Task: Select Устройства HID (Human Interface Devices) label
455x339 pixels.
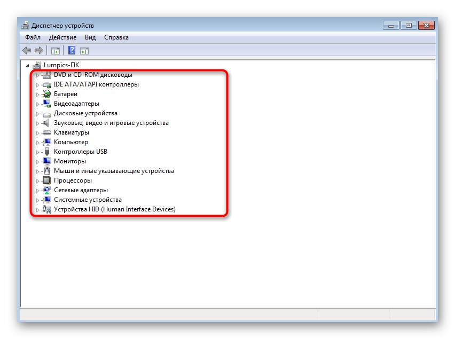Action: click(x=115, y=209)
